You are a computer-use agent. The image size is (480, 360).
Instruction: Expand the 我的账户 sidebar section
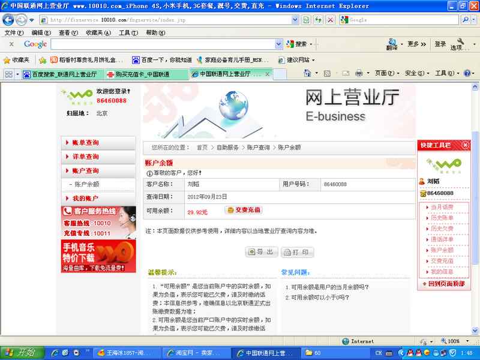(x=98, y=199)
